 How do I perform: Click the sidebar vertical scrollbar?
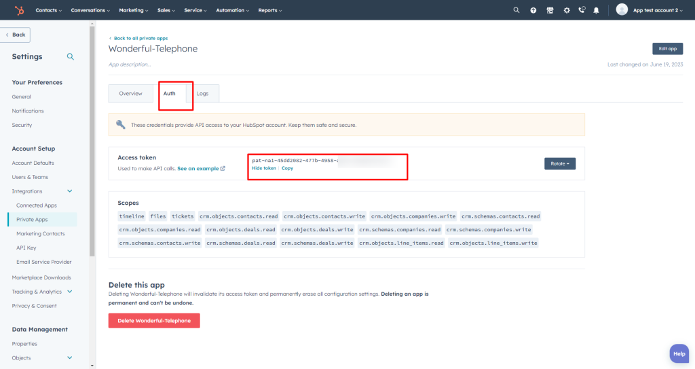point(92,141)
